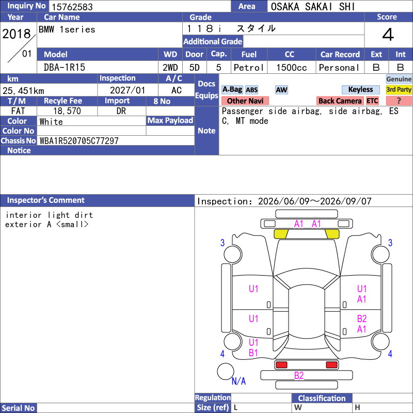The width and height of the screenshot is (413, 413).
Task: Select the Docs Equips header cell
Action: [207, 89]
